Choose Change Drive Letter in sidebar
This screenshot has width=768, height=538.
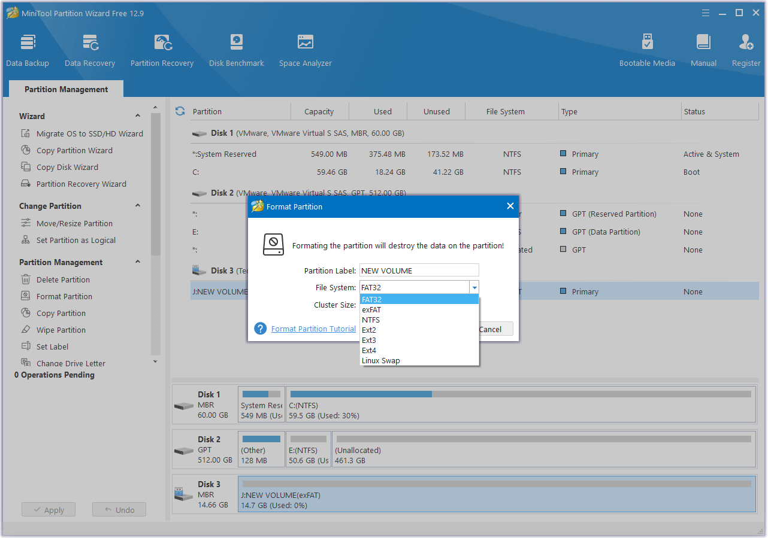click(x=64, y=363)
